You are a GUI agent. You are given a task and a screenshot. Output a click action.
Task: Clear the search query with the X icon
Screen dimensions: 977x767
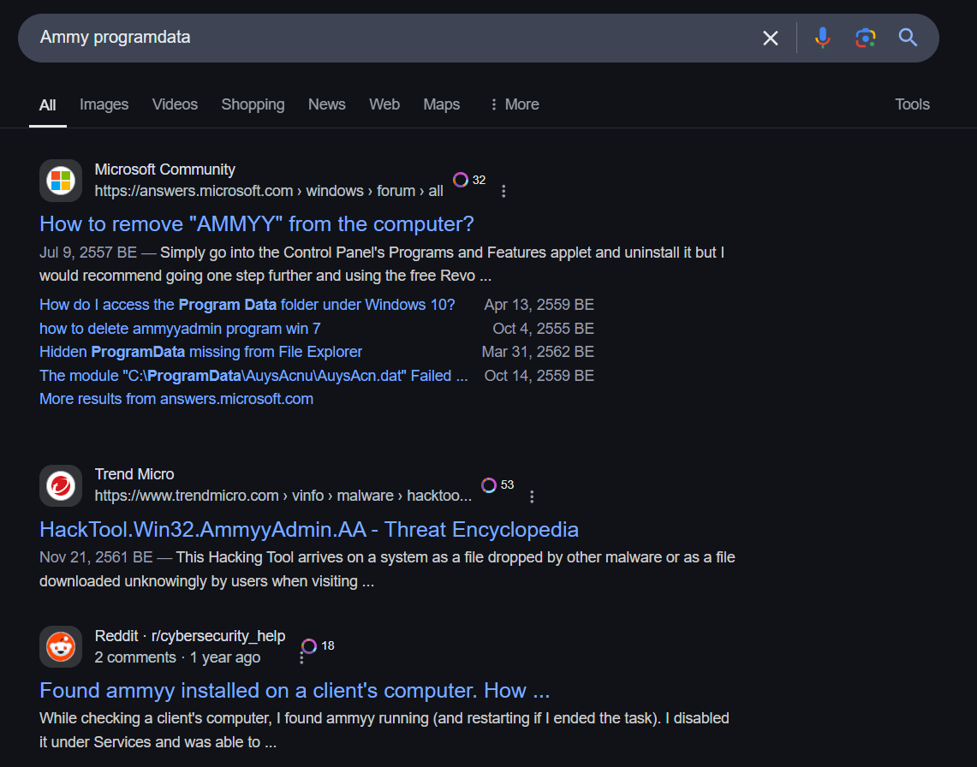(770, 38)
